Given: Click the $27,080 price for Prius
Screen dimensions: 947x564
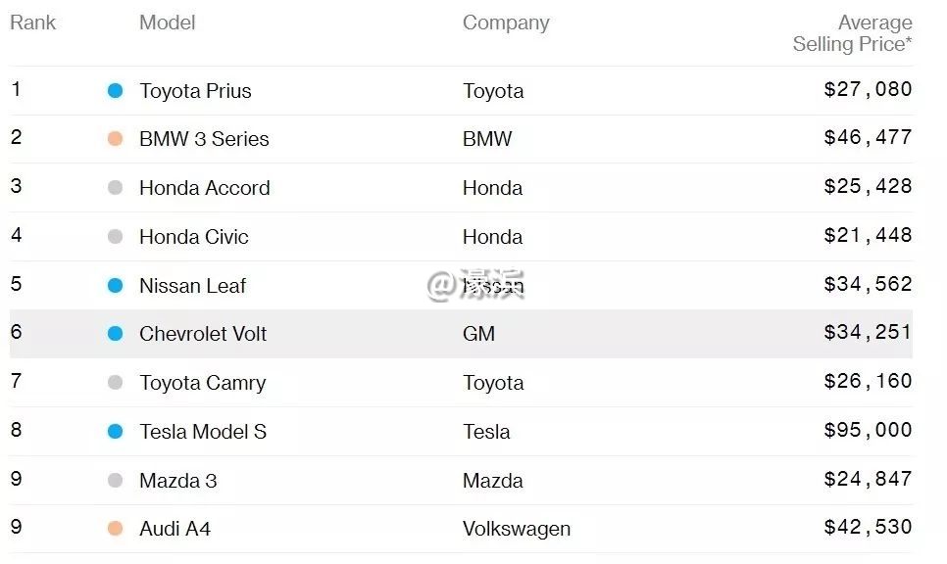Looking at the screenshot, I should point(868,90).
